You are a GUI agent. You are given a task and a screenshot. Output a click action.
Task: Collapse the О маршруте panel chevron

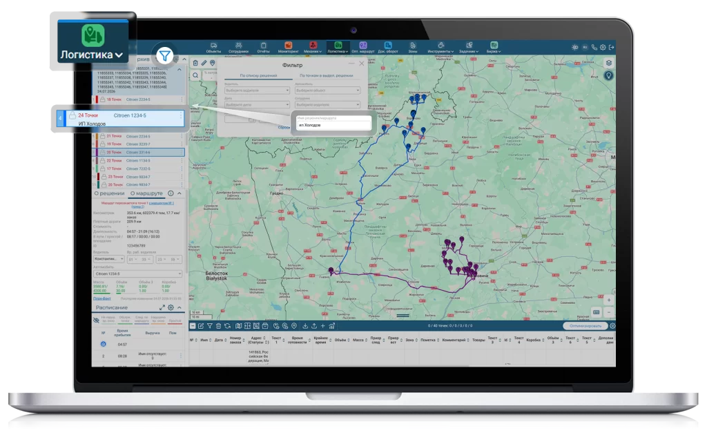point(180,193)
